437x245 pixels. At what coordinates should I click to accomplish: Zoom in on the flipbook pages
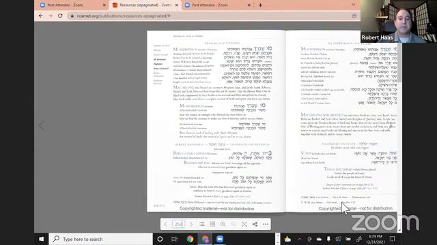pyautogui.click(x=223, y=224)
